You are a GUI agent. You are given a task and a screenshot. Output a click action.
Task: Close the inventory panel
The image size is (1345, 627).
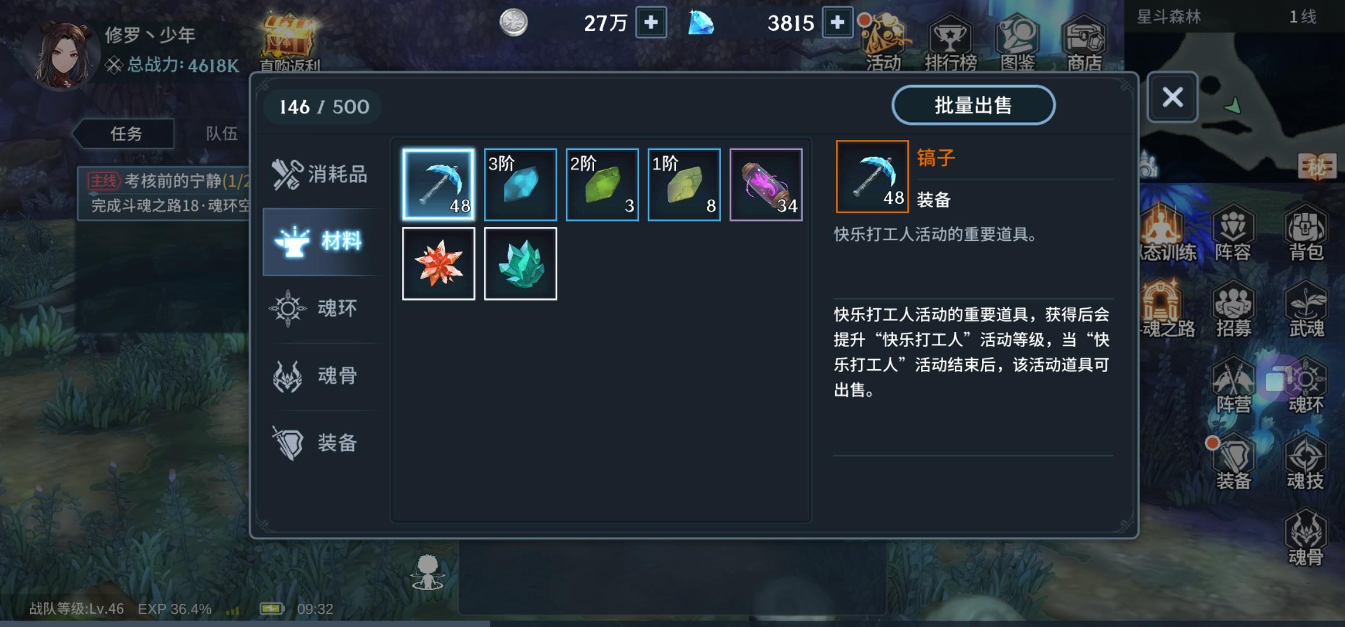pos(1173,97)
